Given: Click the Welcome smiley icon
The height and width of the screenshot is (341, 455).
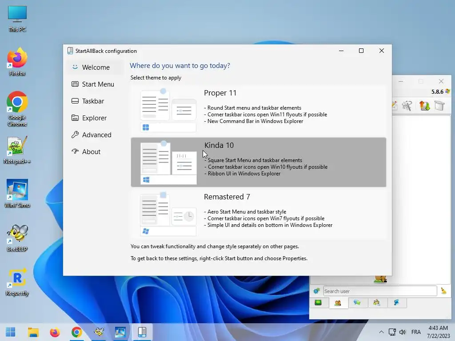Looking at the screenshot, I should [x=75, y=67].
